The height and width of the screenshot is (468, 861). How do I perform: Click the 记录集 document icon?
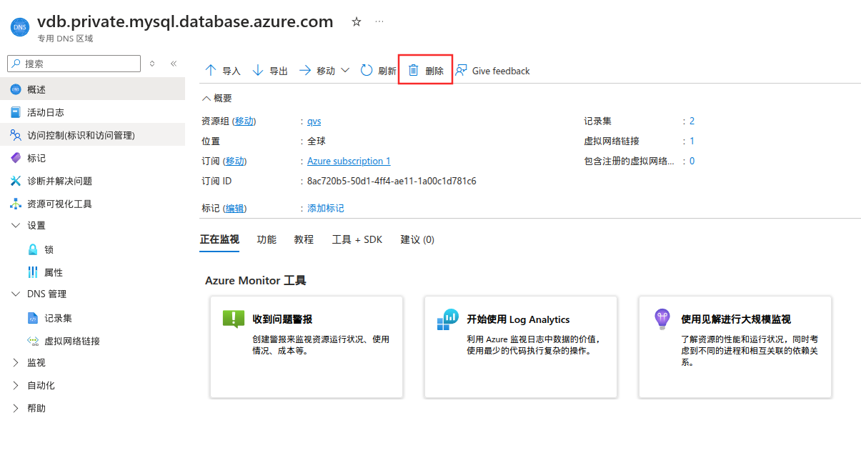tap(33, 318)
